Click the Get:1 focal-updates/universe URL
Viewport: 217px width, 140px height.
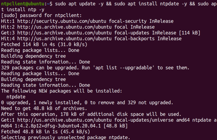(x=95, y=120)
